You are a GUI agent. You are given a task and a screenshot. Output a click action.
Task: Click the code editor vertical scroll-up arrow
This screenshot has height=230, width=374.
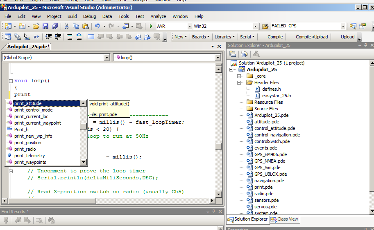(x=218, y=69)
